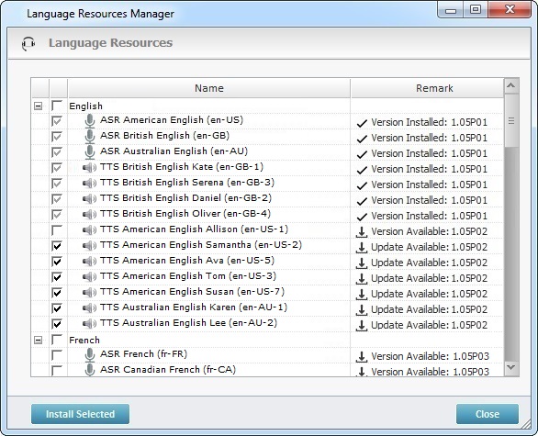Check the TTS American English Allison checkbox
Viewport: 538px width, 436px height.
57,229
